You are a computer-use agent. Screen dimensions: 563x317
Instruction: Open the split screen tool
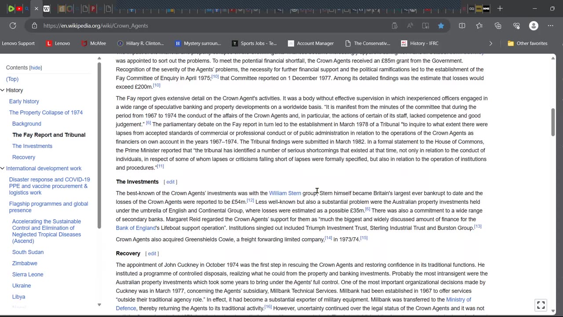(x=462, y=26)
